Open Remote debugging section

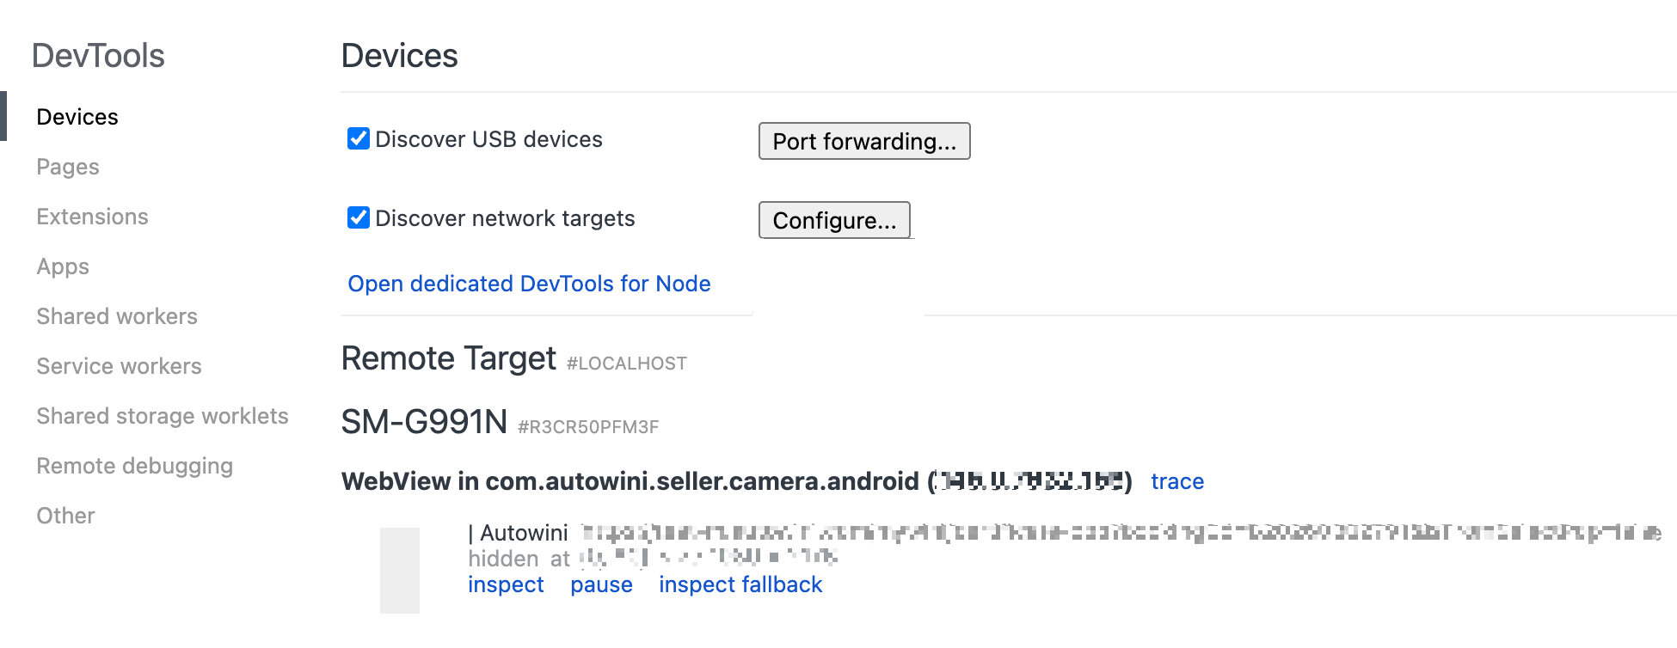134,466
